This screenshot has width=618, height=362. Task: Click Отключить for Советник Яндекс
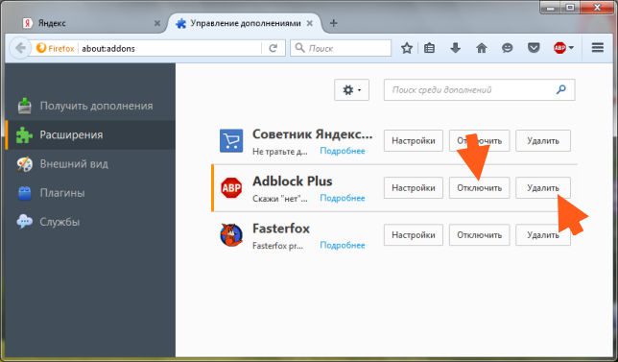coord(479,141)
